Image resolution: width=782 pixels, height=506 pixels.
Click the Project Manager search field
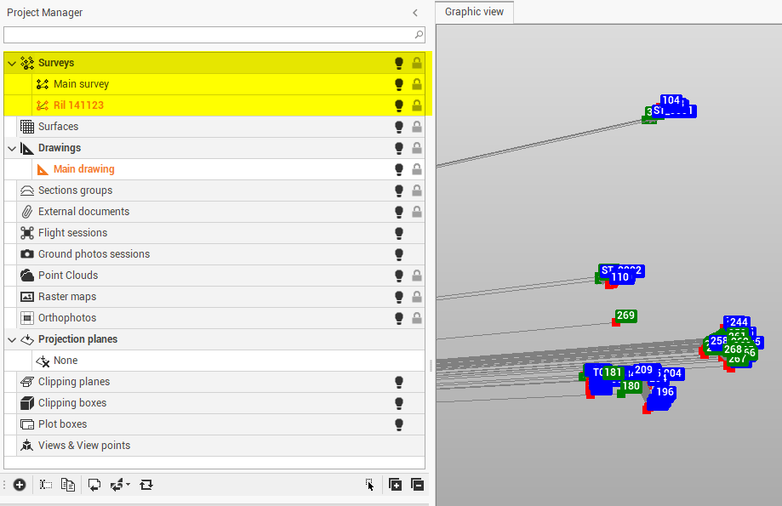(x=208, y=35)
